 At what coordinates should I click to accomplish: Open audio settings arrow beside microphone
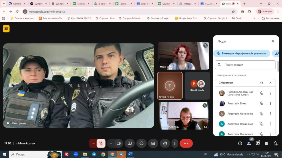click(x=93, y=143)
